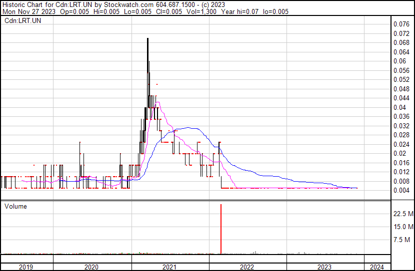Select the 2024 year label on the time axis
Viewport: 415px width, 271px height.
click(376, 267)
